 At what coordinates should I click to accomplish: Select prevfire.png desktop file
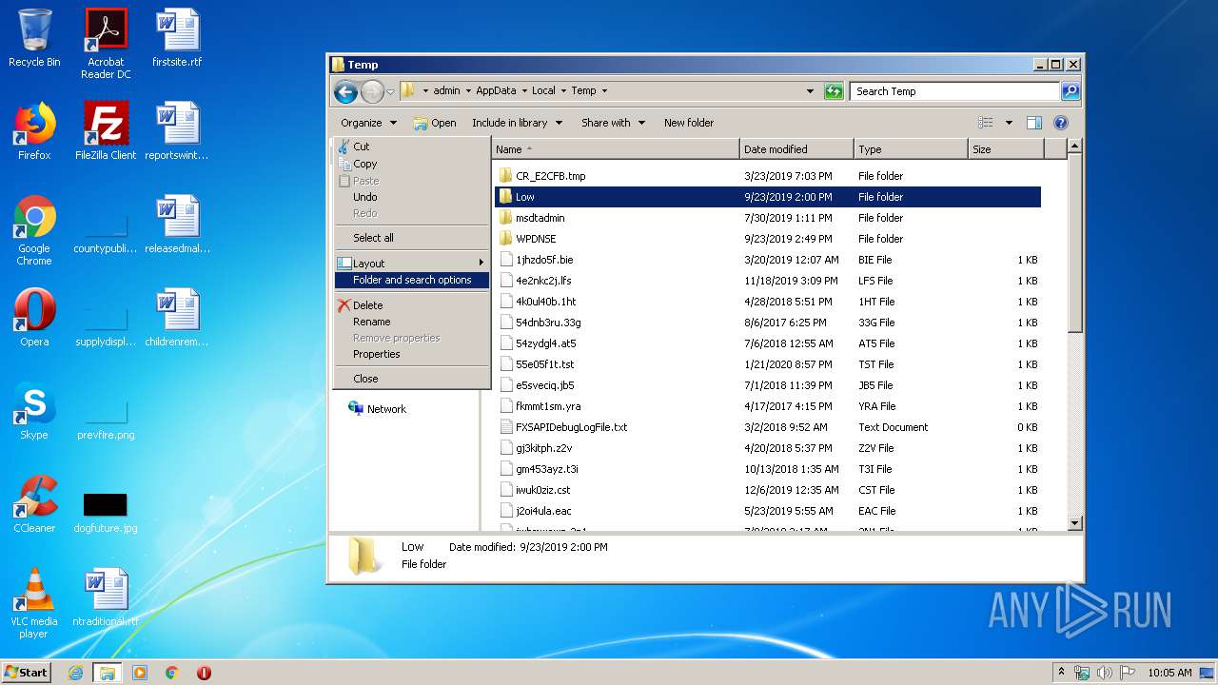(x=106, y=419)
